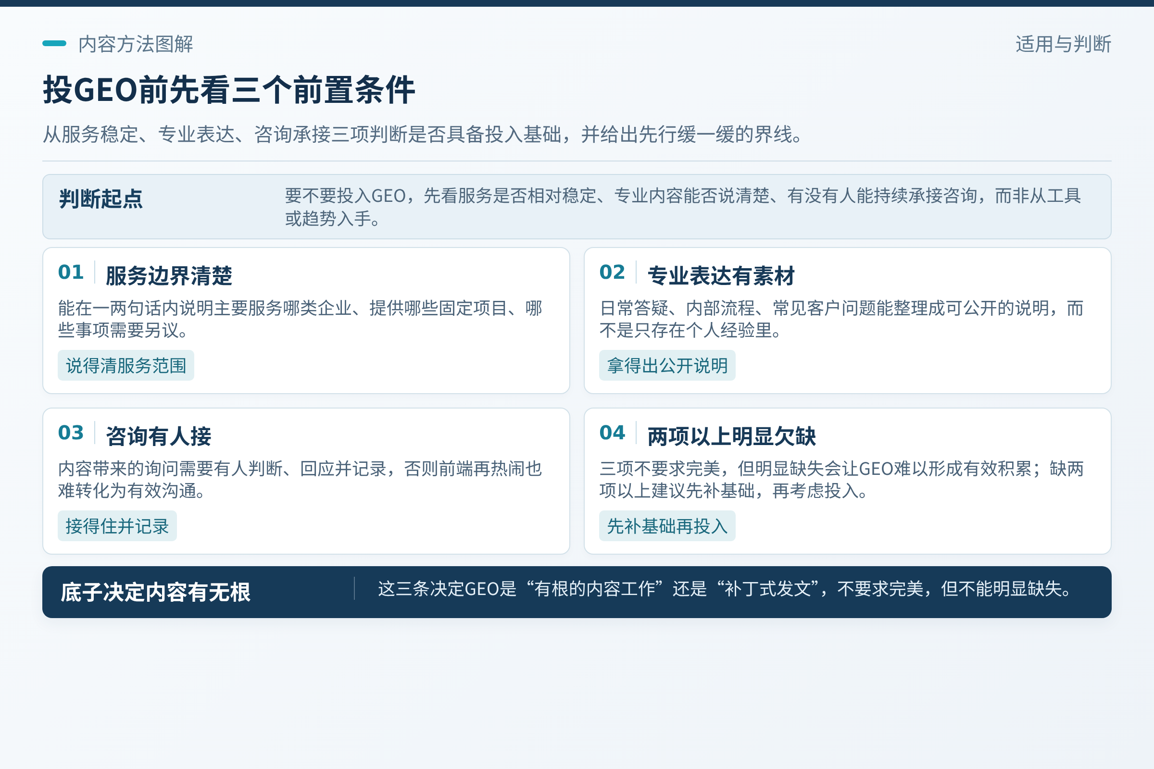Click the card heading '专业表达有素材'
This screenshot has width=1154, height=769.
pyautogui.click(x=721, y=275)
